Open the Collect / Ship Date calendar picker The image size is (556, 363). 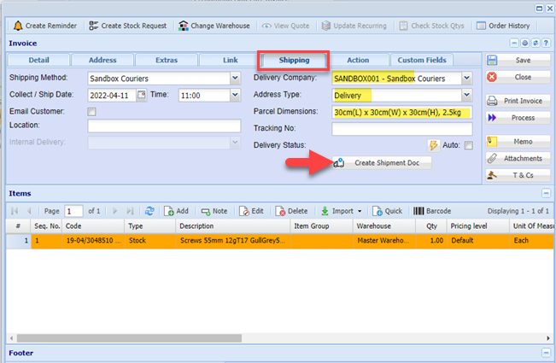pyautogui.click(x=142, y=95)
